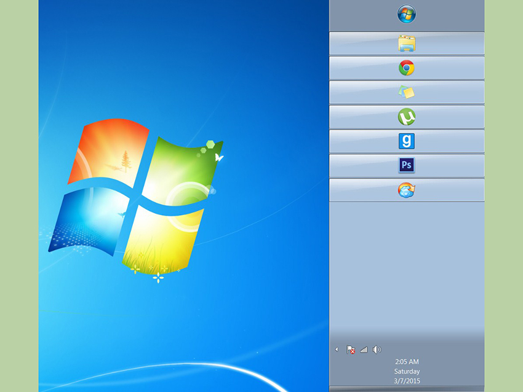Image resolution: width=523 pixels, height=392 pixels.
Task: Open the cloud sync app on the taskbar
Action: (406, 190)
